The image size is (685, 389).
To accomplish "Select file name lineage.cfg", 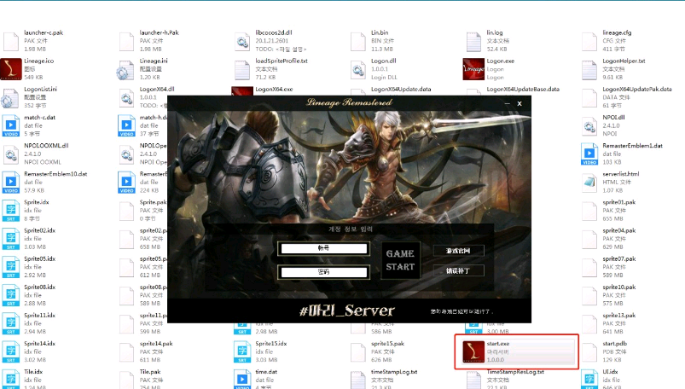I will pyautogui.click(x=617, y=32).
